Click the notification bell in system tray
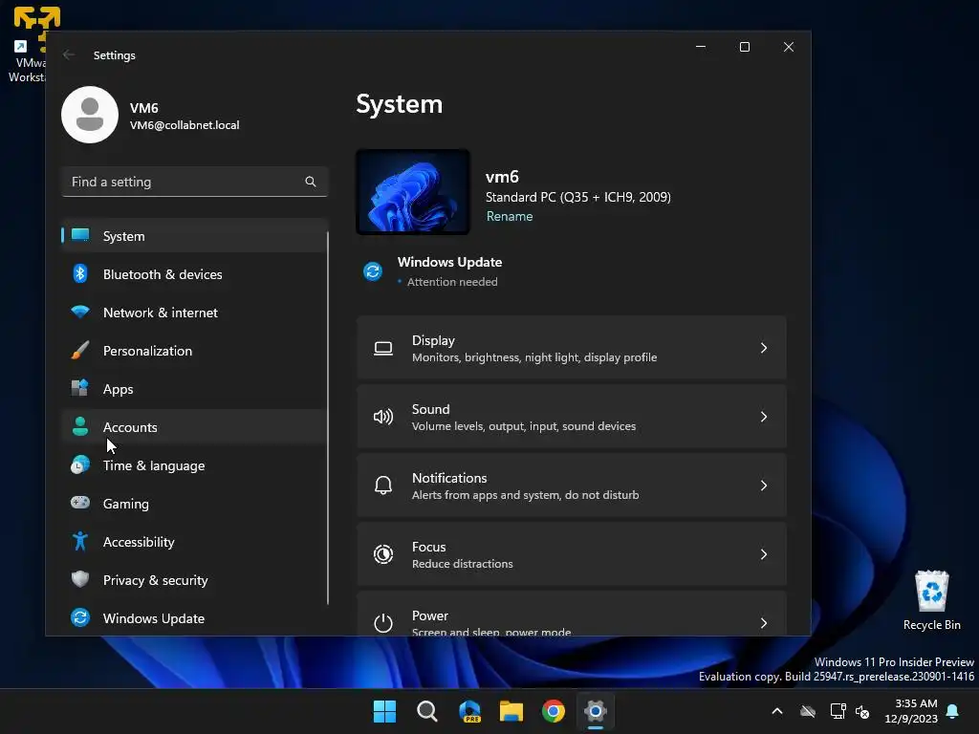 tap(953, 711)
